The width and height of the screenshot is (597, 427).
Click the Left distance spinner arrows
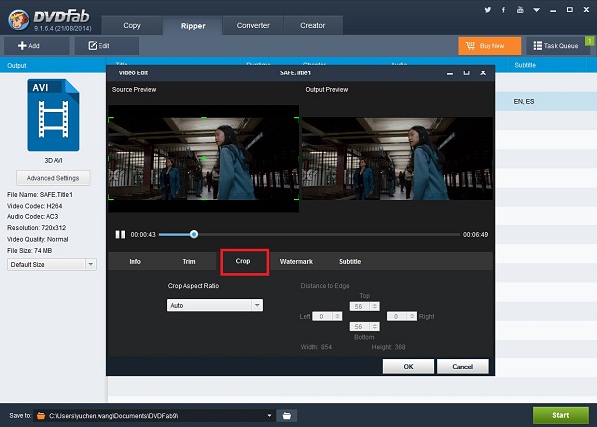click(337, 316)
